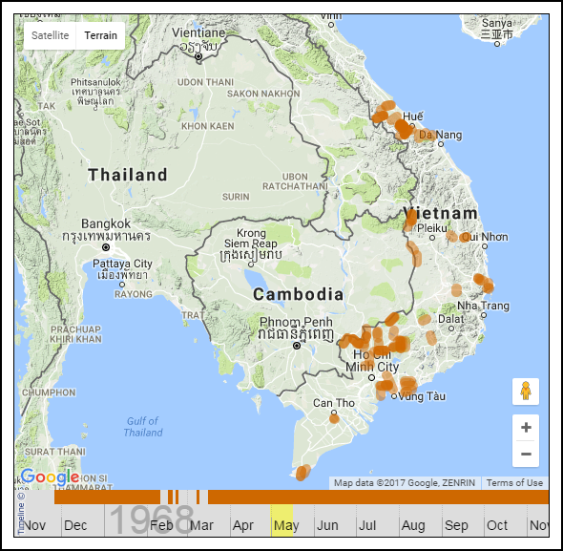Select Jun on the timeline

[x=327, y=525]
